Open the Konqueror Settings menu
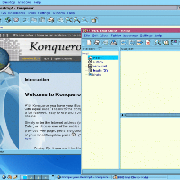 pos(44,13)
